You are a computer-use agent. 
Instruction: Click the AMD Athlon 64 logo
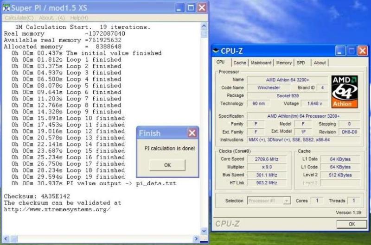(x=344, y=91)
